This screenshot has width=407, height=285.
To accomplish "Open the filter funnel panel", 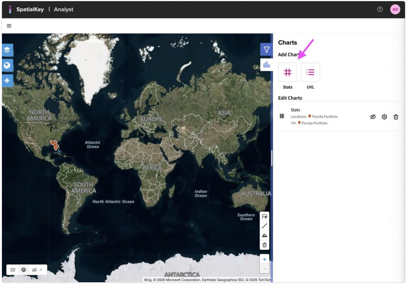I will [x=267, y=50].
